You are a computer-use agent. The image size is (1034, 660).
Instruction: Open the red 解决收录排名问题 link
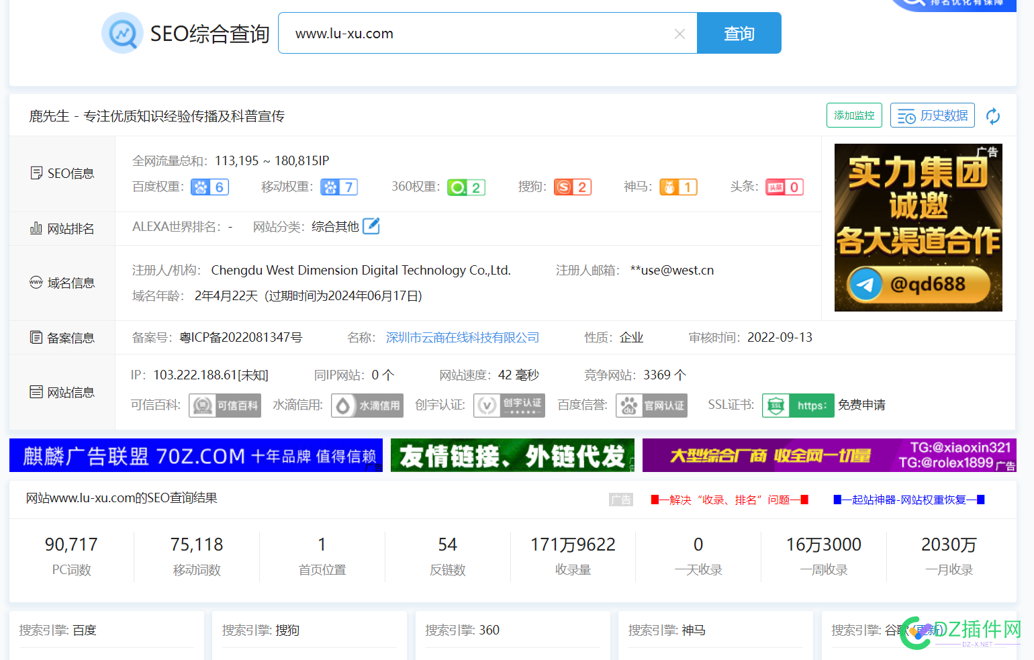(730, 500)
